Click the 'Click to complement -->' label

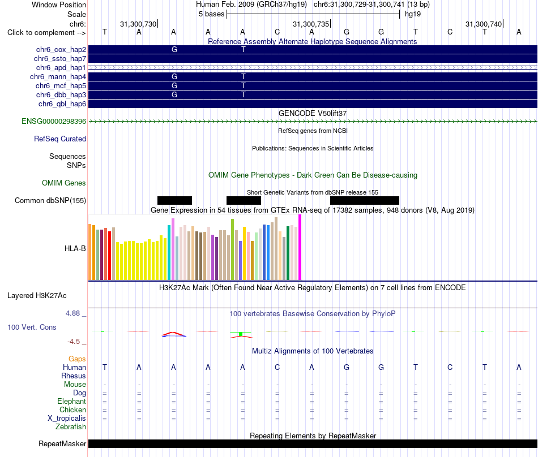(46, 33)
